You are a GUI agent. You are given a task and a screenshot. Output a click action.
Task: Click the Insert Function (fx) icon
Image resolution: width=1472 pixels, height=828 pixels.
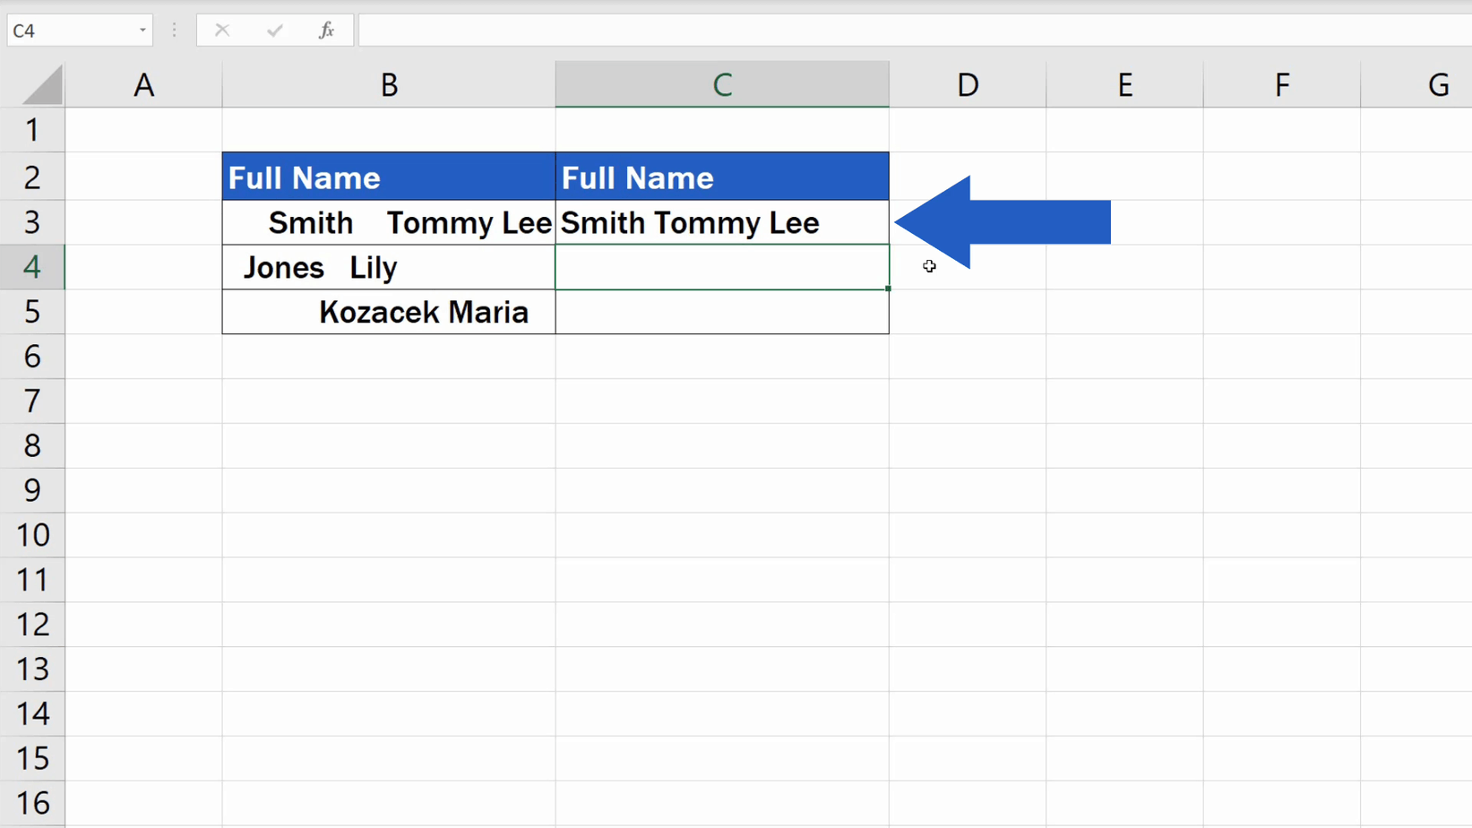pyautogui.click(x=325, y=30)
